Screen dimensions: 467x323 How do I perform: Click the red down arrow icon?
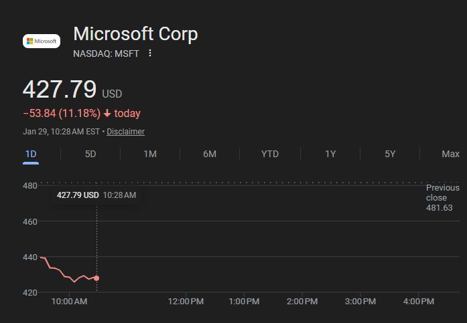tap(107, 114)
